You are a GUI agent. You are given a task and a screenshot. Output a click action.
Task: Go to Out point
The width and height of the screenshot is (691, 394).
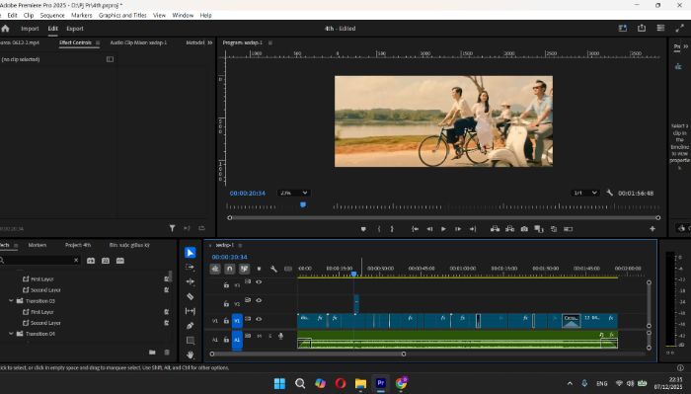pos(473,229)
